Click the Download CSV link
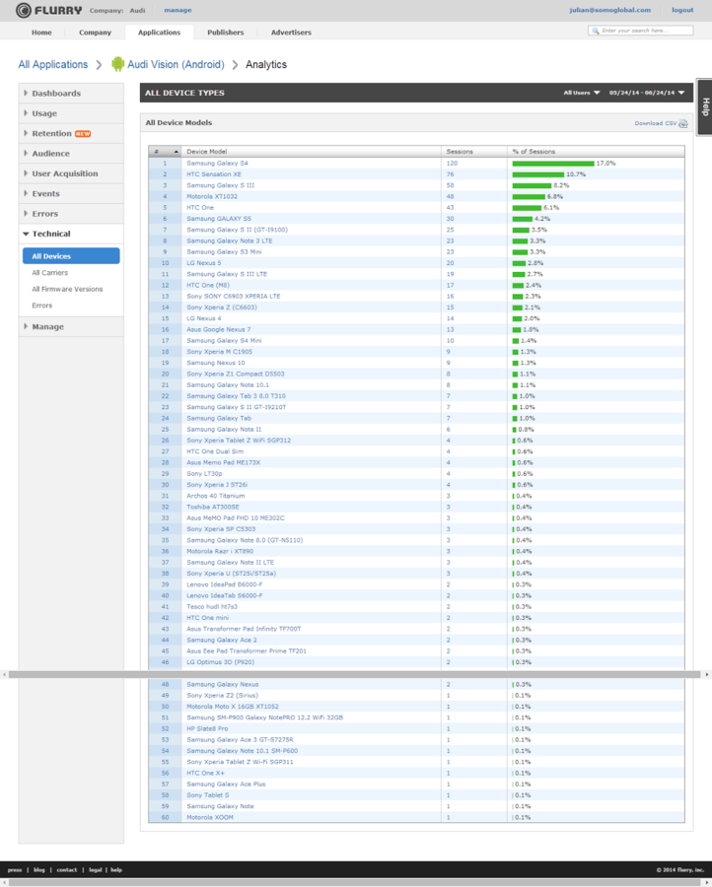 point(656,123)
